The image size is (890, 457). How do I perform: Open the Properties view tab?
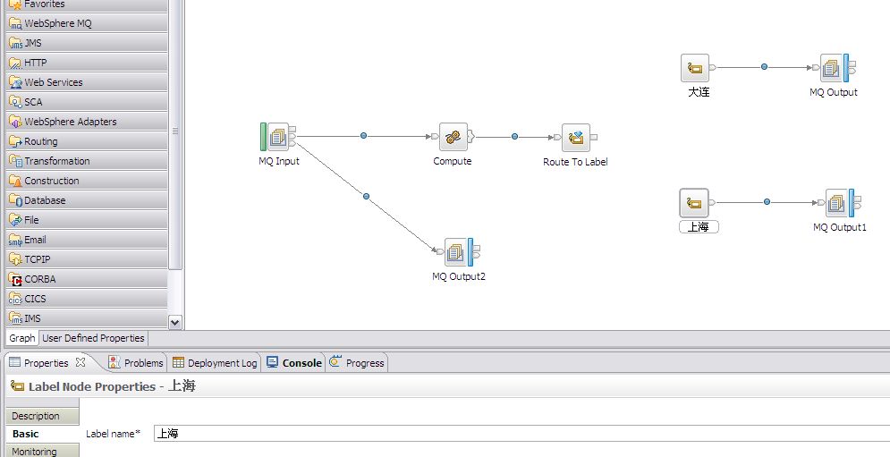46,363
